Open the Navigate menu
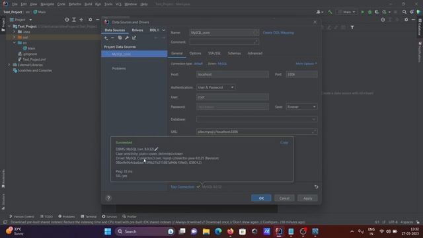The height and width of the screenshot is (238, 423). point(47,5)
